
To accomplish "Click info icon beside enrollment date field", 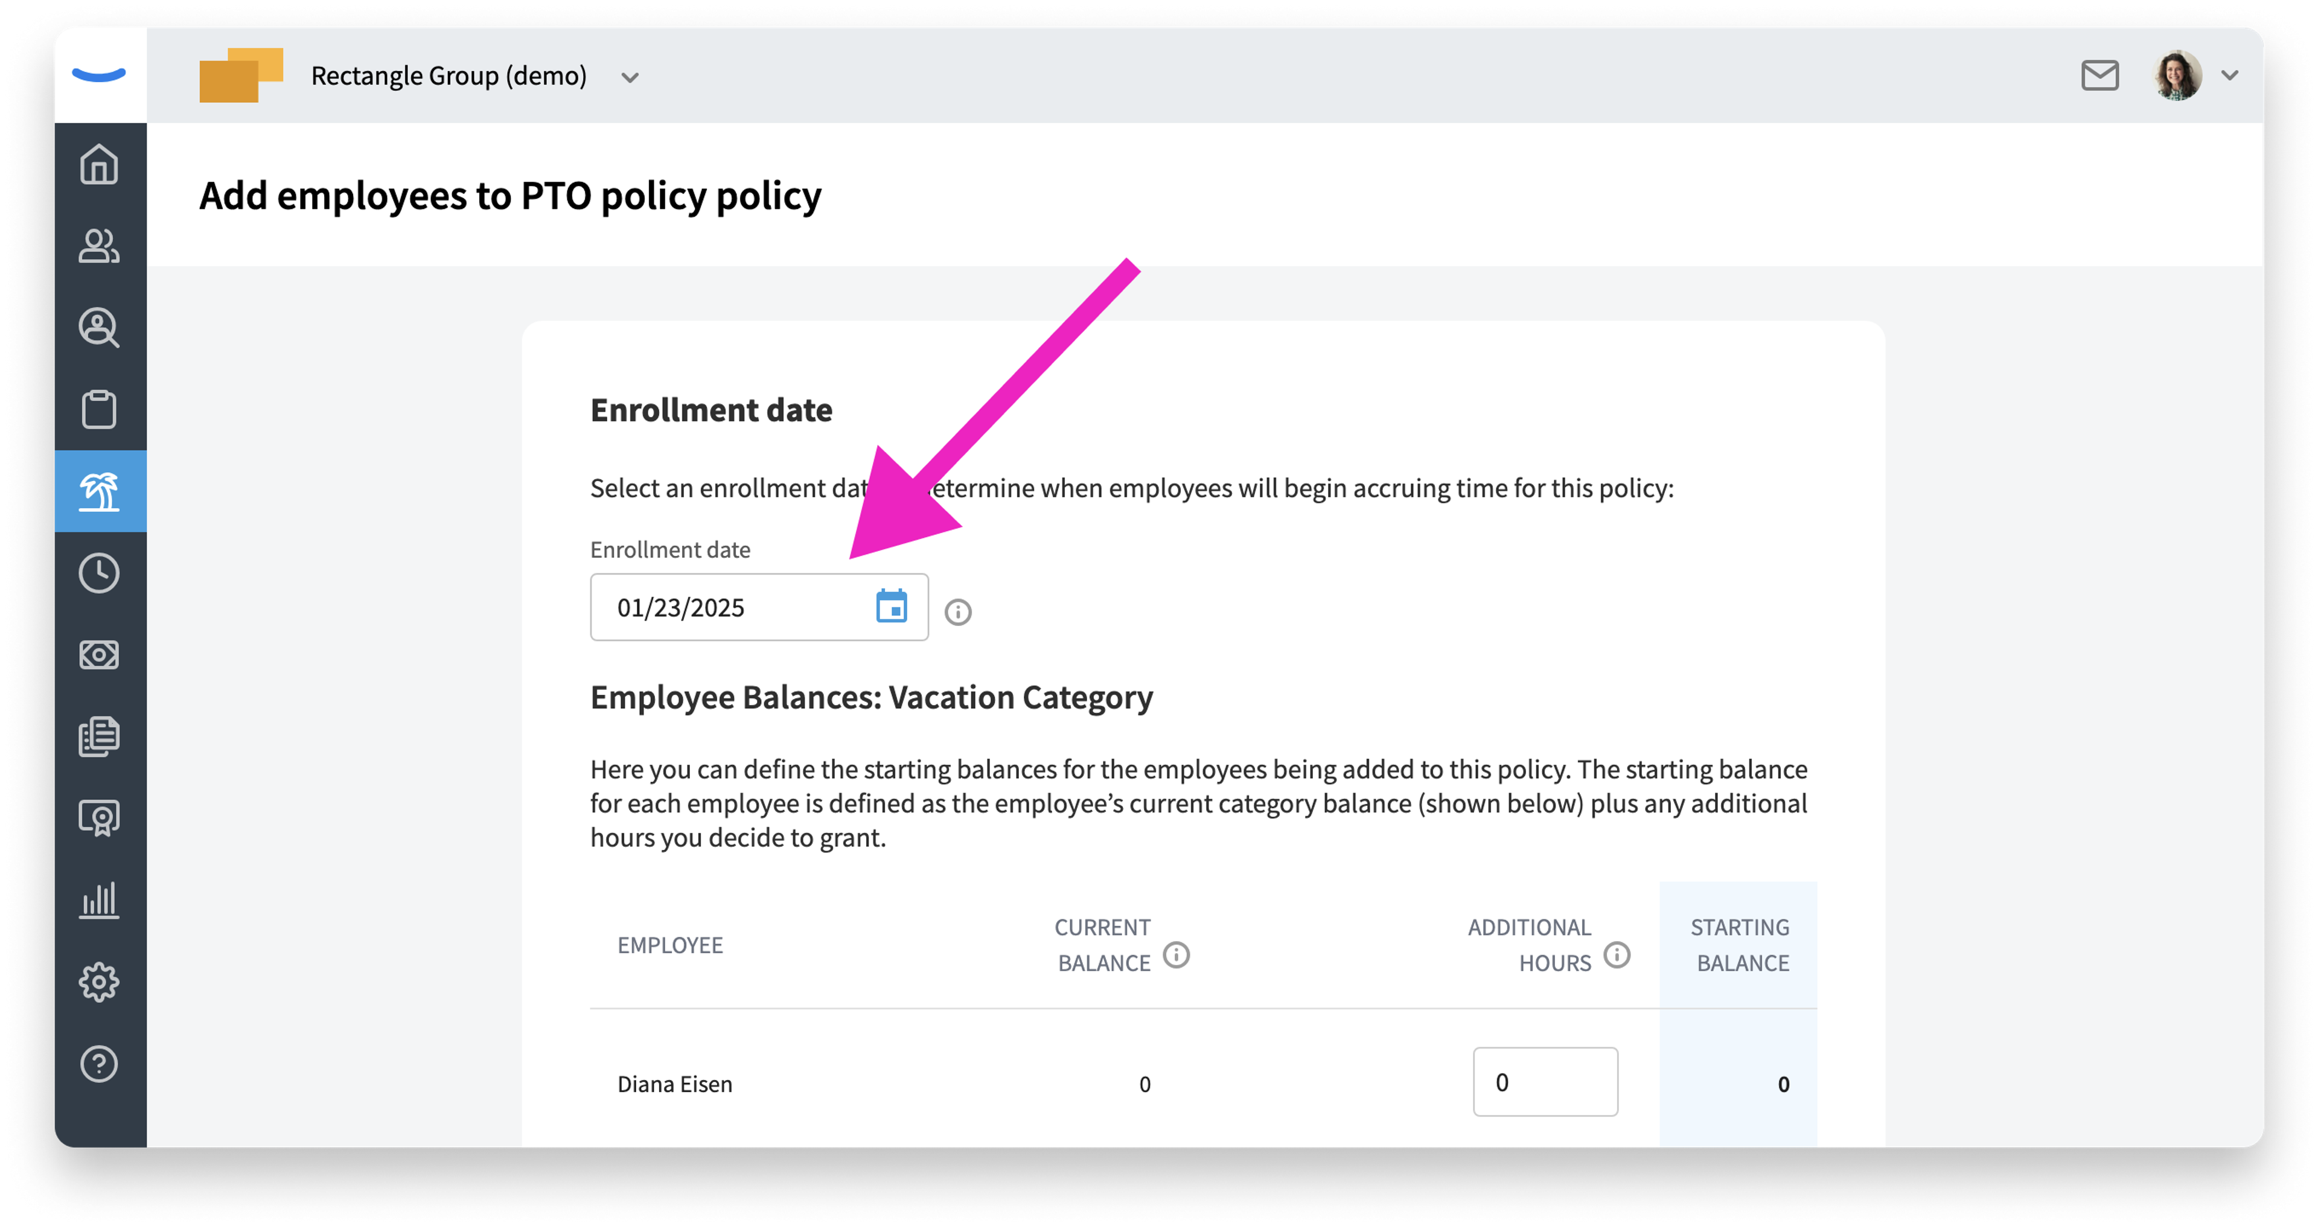I will click(x=957, y=612).
